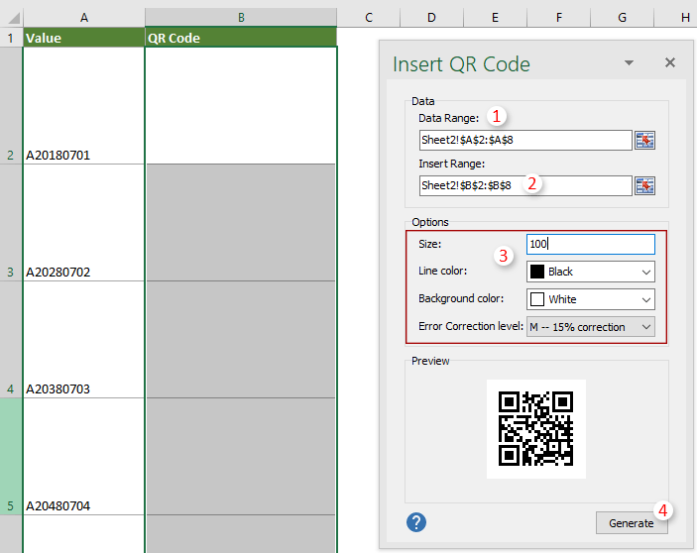Click shaded cell B5 beside A20480704

coord(241,457)
